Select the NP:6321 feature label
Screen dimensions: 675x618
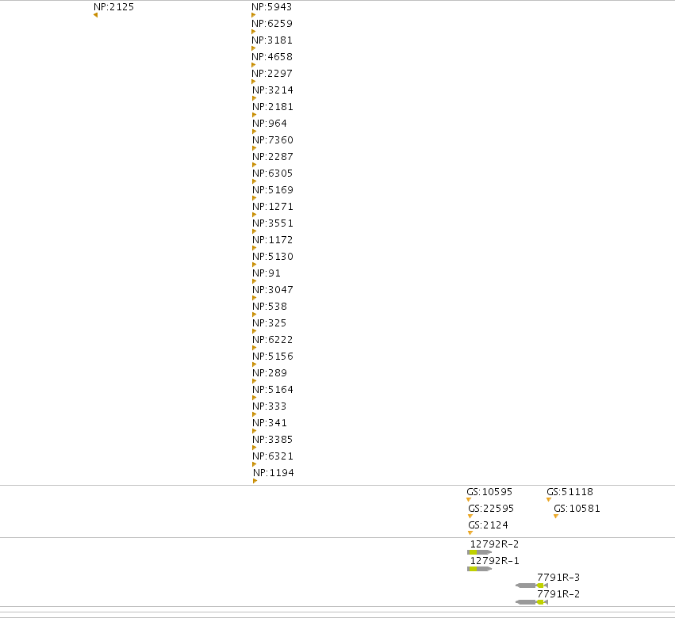(273, 456)
